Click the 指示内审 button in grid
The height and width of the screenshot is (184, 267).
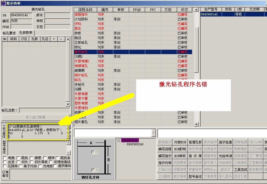165,163
